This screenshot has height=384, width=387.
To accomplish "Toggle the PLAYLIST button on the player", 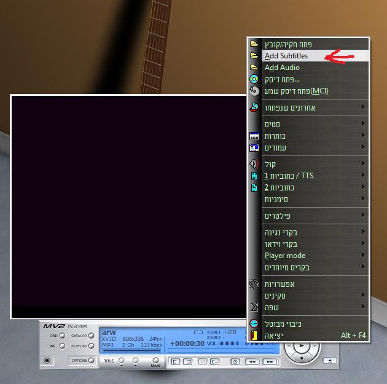I will coord(91,347).
